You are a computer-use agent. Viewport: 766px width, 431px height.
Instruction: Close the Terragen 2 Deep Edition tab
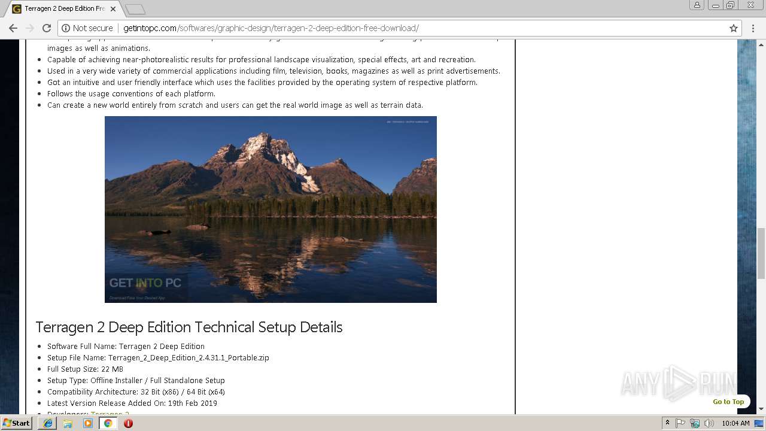pyautogui.click(x=114, y=9)
